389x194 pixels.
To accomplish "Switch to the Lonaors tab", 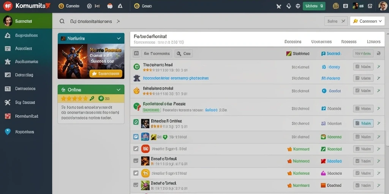I will click(x=374, y=42).
